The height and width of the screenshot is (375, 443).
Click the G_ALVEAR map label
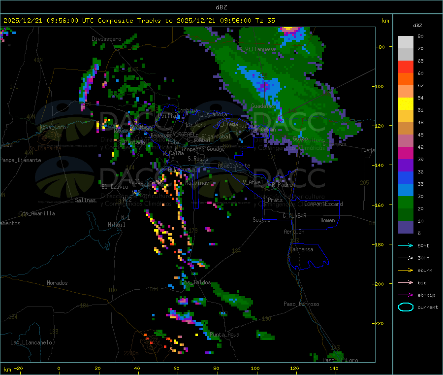[x=294, y=216]
